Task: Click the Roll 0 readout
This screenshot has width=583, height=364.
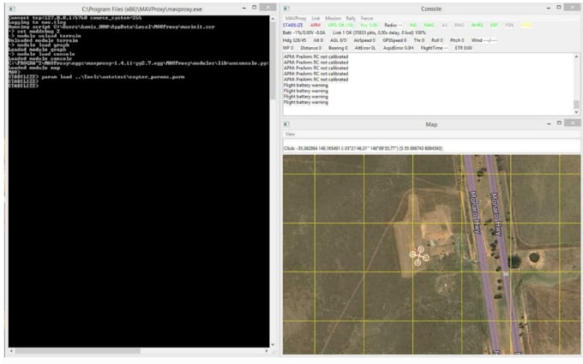Action: tap(437, 40)
